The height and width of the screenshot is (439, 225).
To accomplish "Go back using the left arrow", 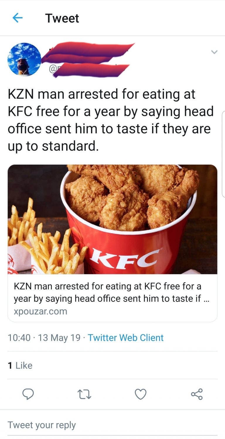I will pyautogui.click(x=18, y=18).
